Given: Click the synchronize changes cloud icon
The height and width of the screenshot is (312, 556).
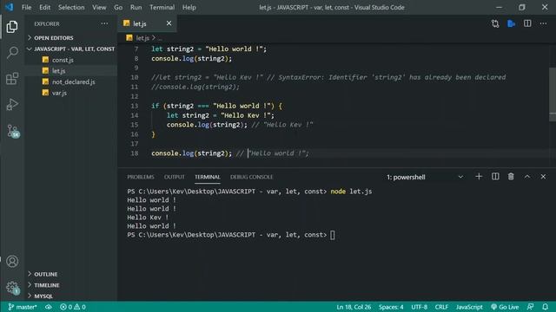Looking at the screenshot, I should click(x=49, y=307).
